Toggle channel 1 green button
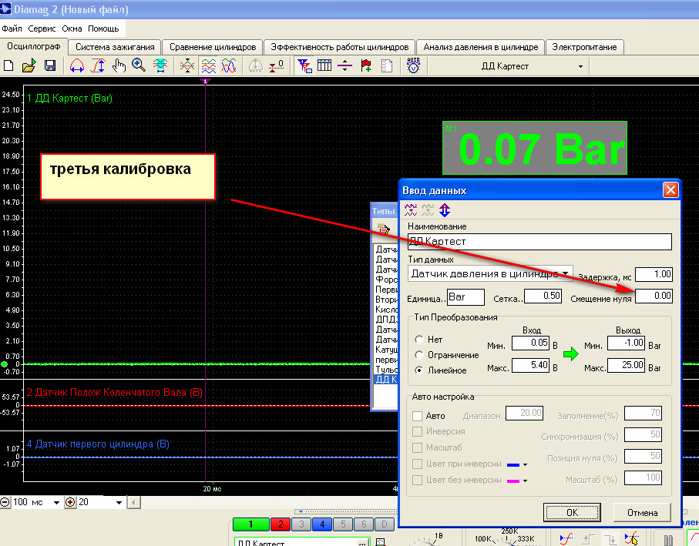Image resolution: width=699 pixels, height=546 pixels. coord(250,524)
